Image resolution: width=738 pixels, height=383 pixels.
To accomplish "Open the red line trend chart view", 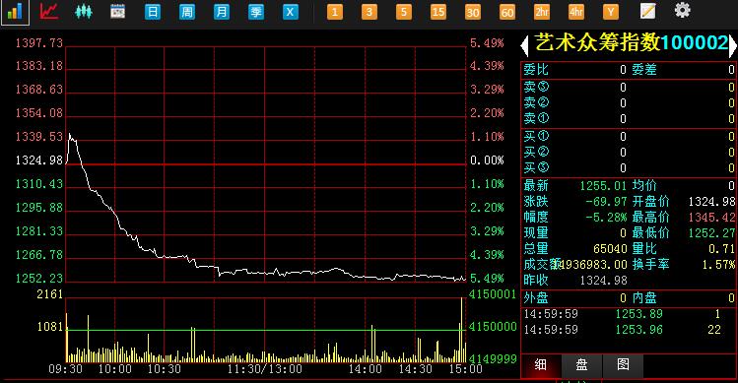I will (x=49, y=11).
